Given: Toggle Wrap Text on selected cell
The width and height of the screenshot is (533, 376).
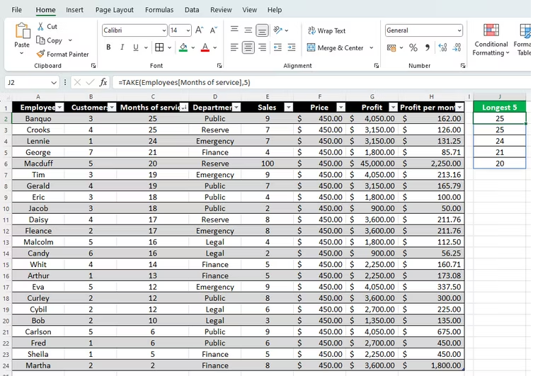Looking at the screenshot, I should (326, 30).
